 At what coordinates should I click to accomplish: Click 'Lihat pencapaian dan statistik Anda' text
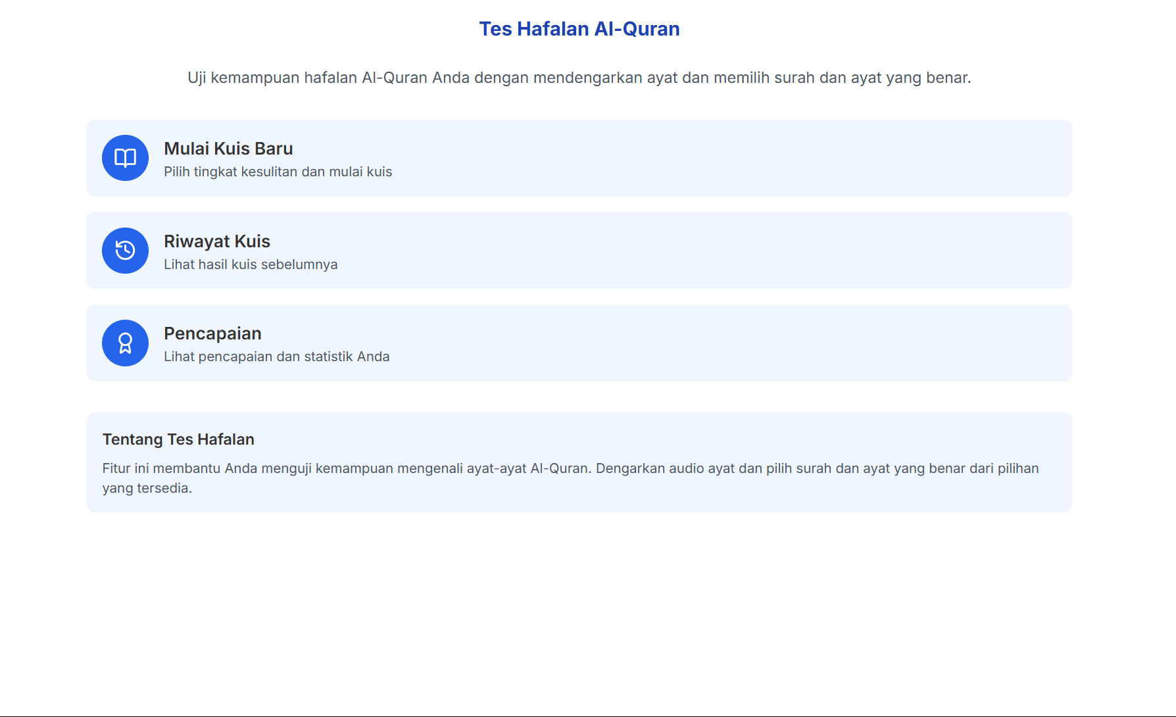(276, 357)
